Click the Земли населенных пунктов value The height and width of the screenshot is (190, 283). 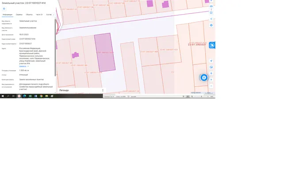31,80
